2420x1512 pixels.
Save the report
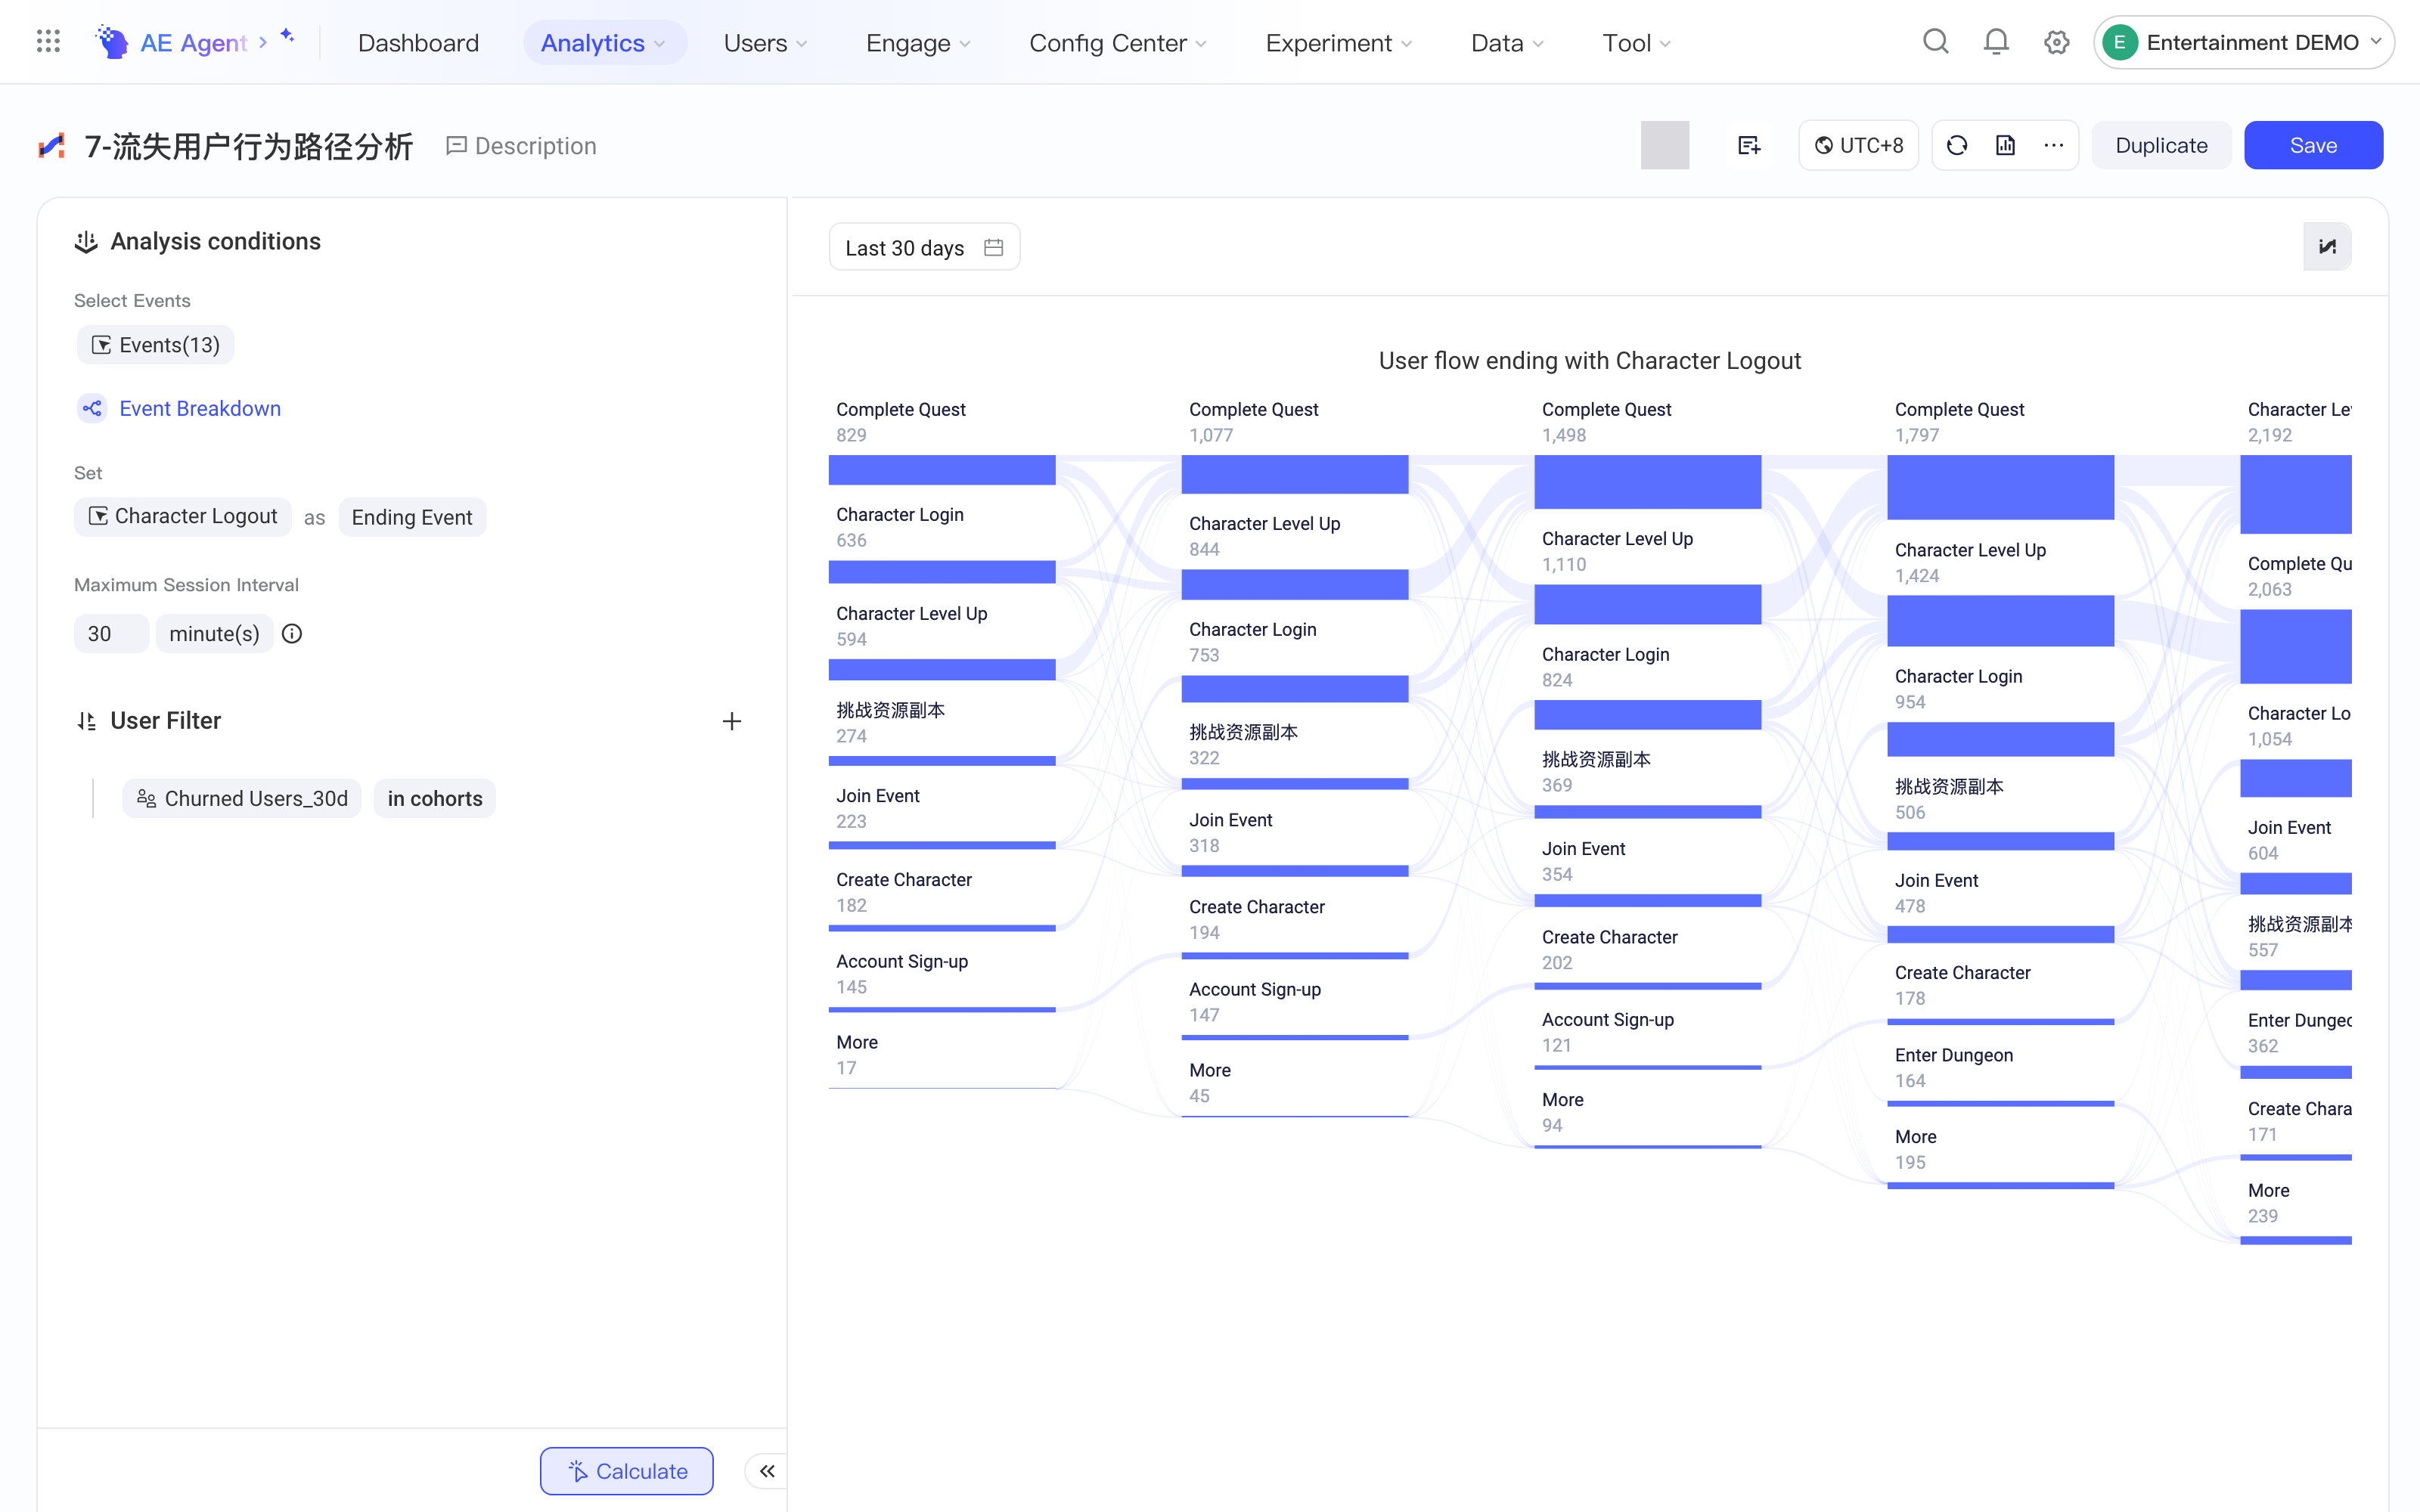(2313, 145)
